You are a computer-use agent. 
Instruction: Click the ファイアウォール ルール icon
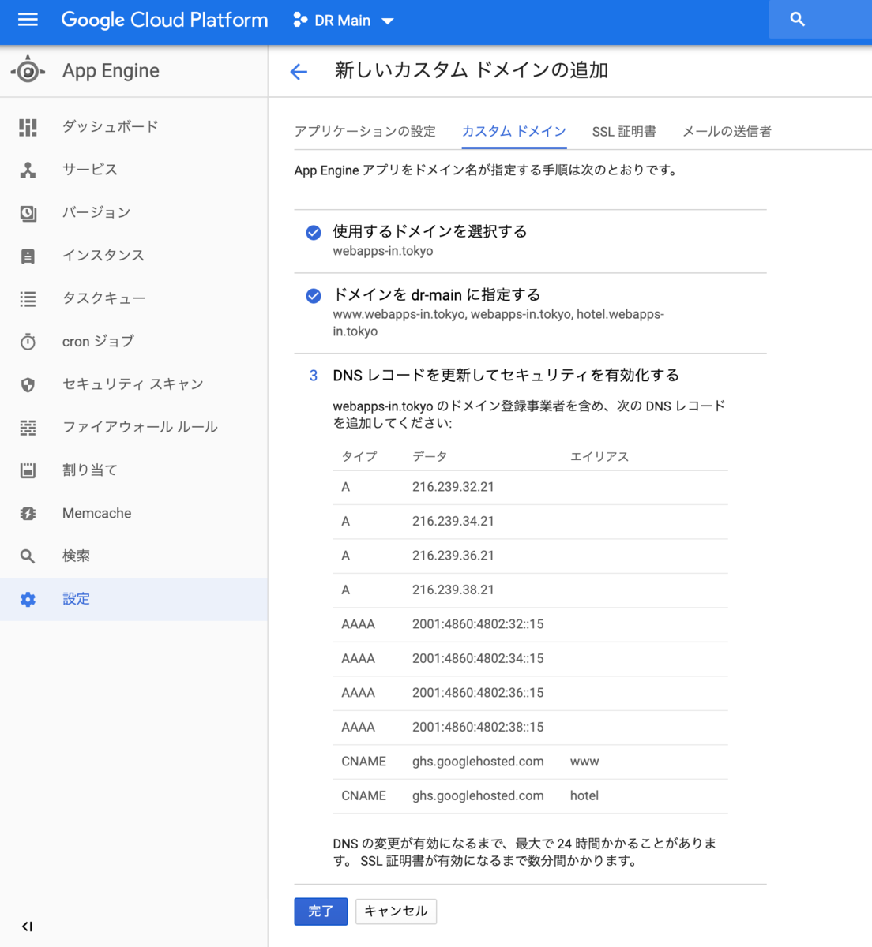pos(28,428)
